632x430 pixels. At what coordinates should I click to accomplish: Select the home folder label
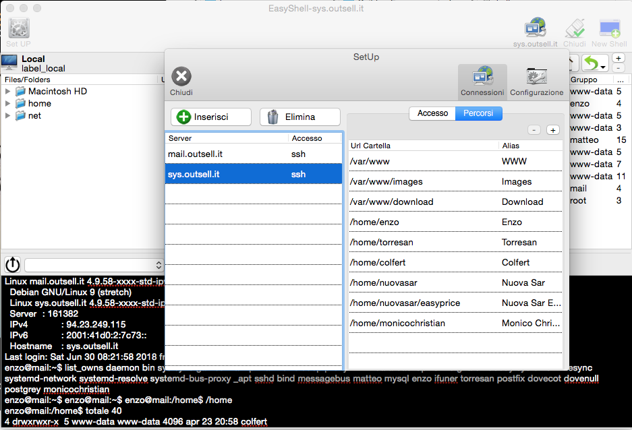click(x=40, y=104)
